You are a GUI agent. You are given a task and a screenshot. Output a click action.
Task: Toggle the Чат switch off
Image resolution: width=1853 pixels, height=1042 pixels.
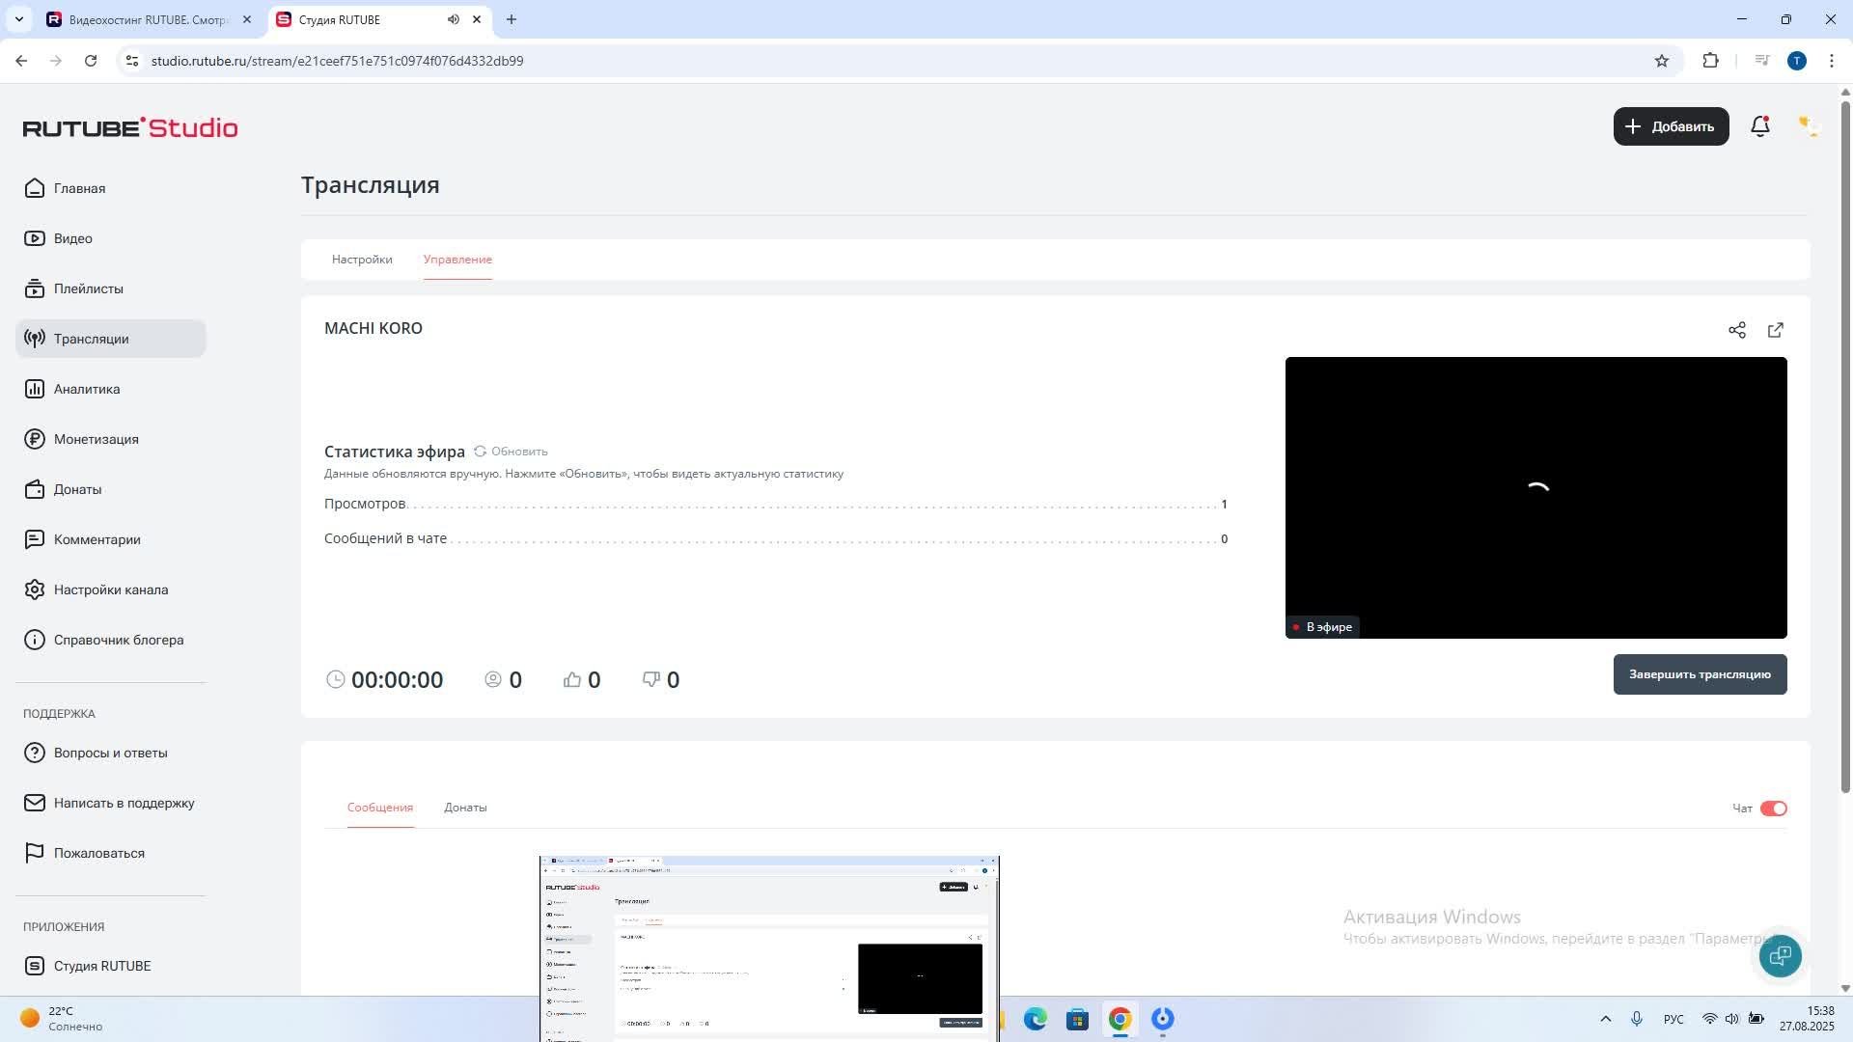point(1773,809)
